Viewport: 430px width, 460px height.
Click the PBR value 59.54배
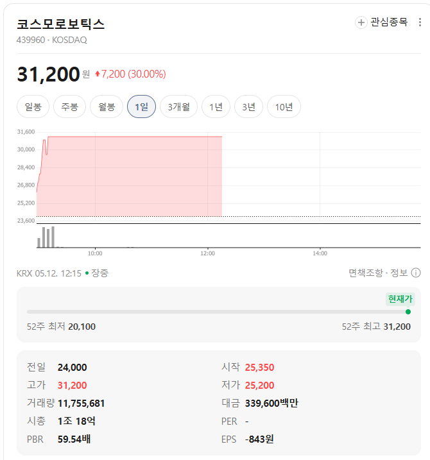tap(74, 439)
